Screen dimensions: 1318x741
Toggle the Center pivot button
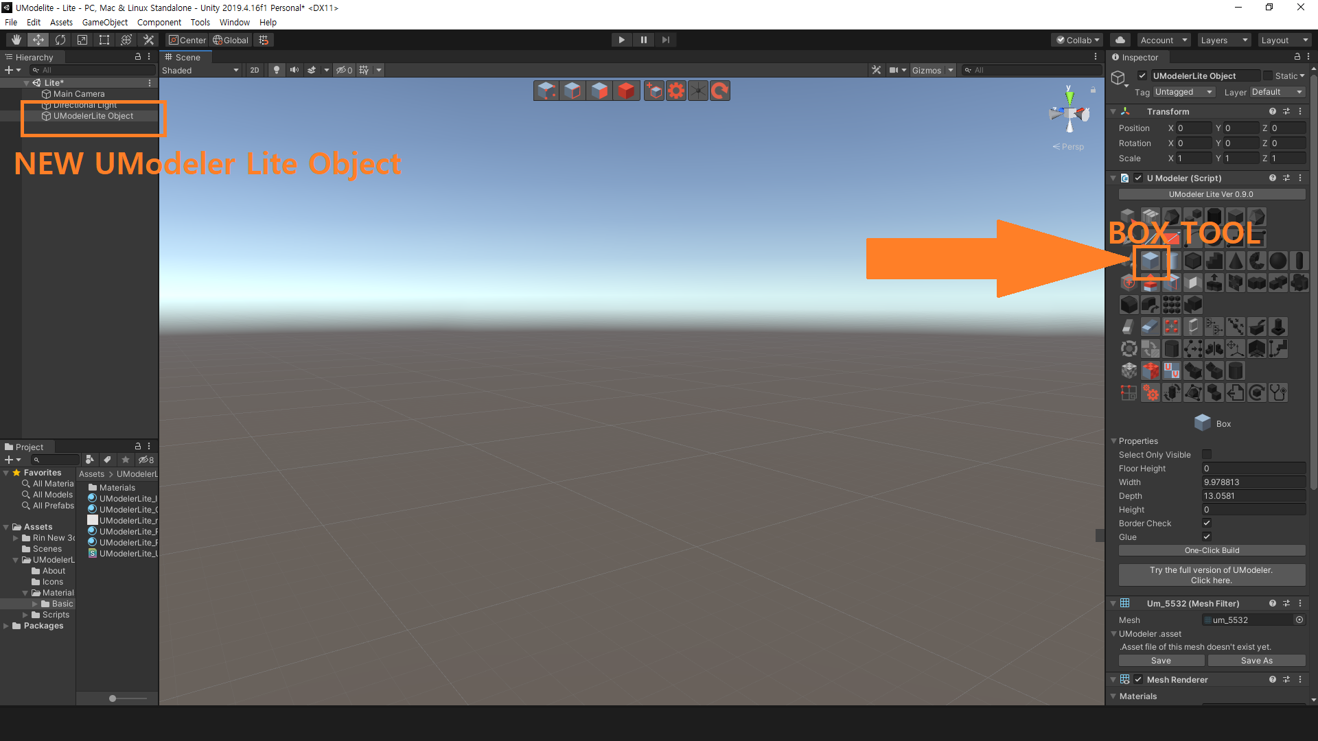[187, 40]
